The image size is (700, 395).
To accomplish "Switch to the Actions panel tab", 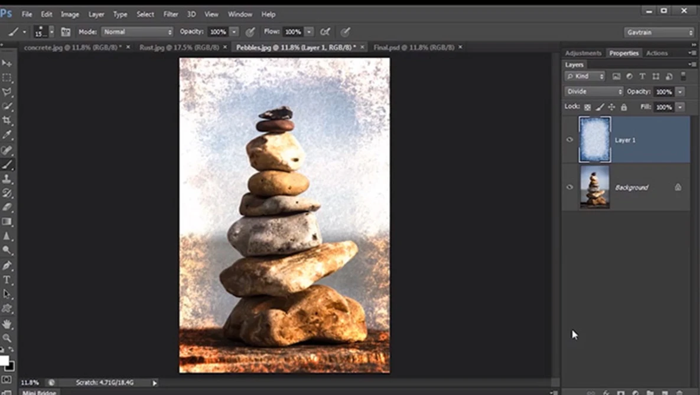I will (657, 53).
